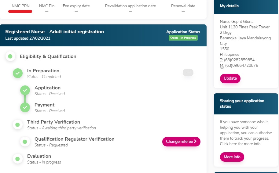Click the Evaluation status dot
The height and width of the screenshot is (173, 279).
point(18,159)
